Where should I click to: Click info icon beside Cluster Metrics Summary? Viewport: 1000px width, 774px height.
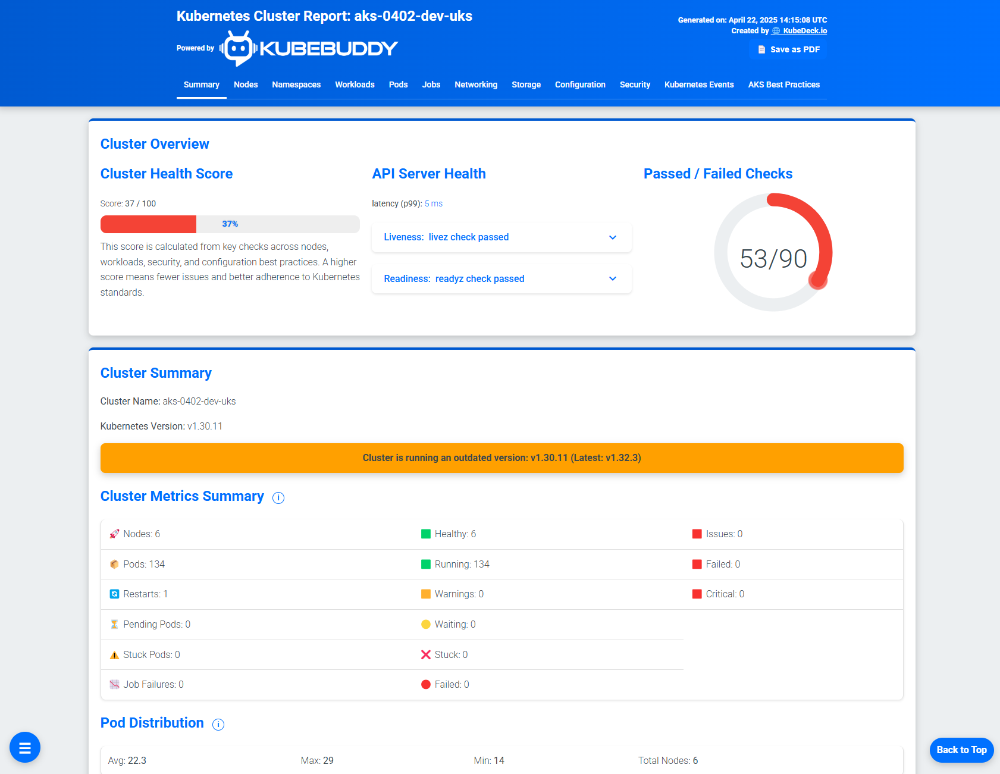point(278,498)
